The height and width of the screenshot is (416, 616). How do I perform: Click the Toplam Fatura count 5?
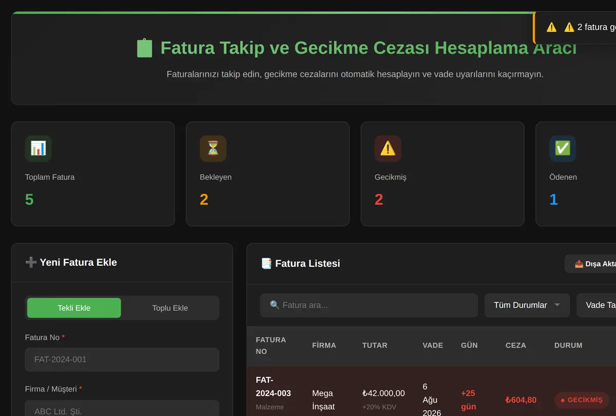click(29, 200)
